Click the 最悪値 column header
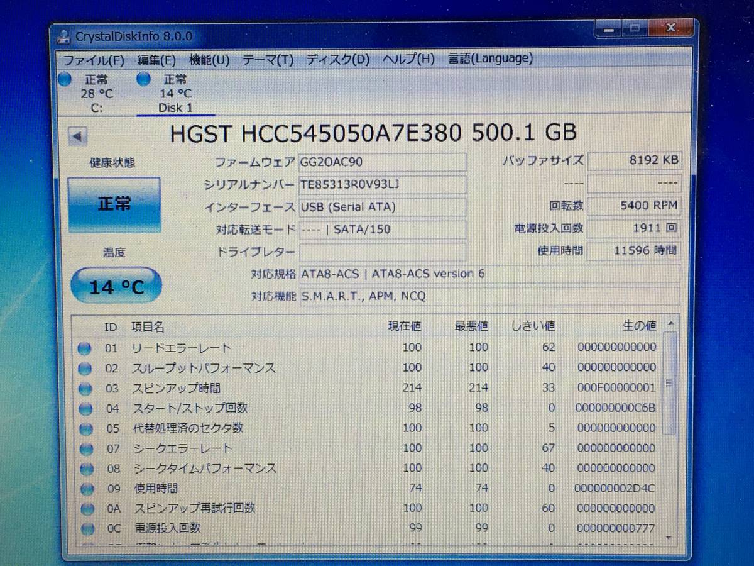Screen dimensions: 754x566 click(x=471, y=326)
